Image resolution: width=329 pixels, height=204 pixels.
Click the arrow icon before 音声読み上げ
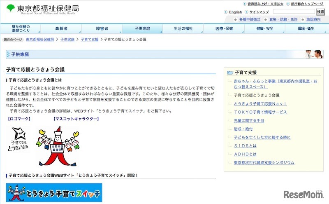pos(245,4)
